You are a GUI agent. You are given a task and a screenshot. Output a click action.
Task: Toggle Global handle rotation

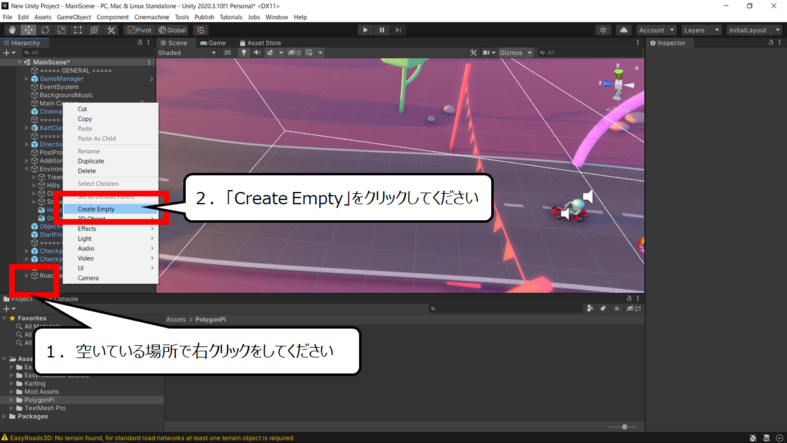tap(172, 30)
